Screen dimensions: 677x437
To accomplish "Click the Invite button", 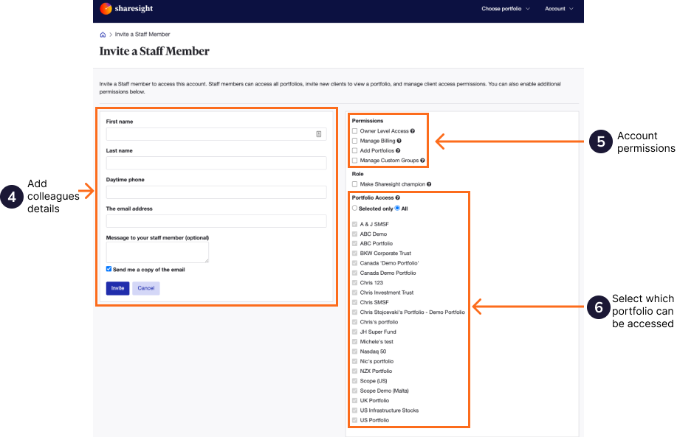I will (117, 288).
